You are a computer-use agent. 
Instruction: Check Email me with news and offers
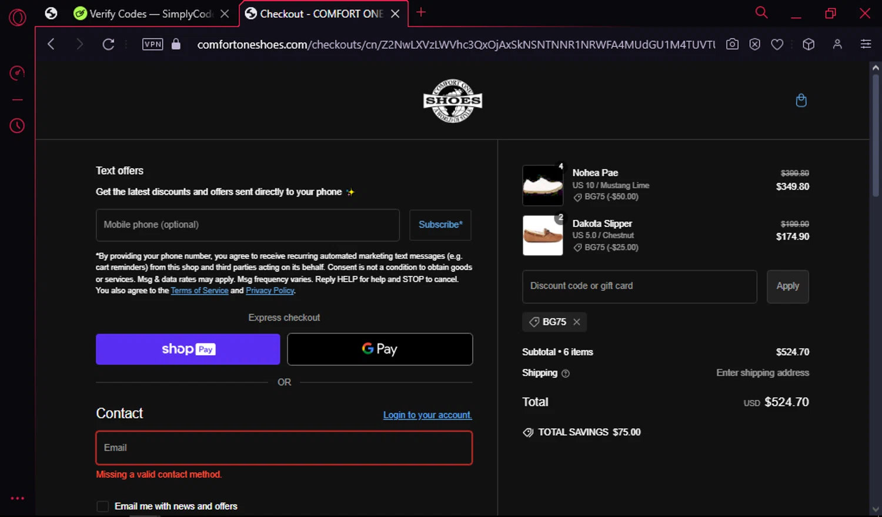point(103,506)
